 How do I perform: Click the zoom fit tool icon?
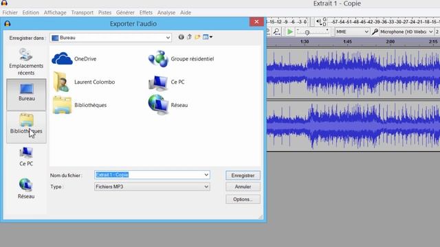[276, 32]
